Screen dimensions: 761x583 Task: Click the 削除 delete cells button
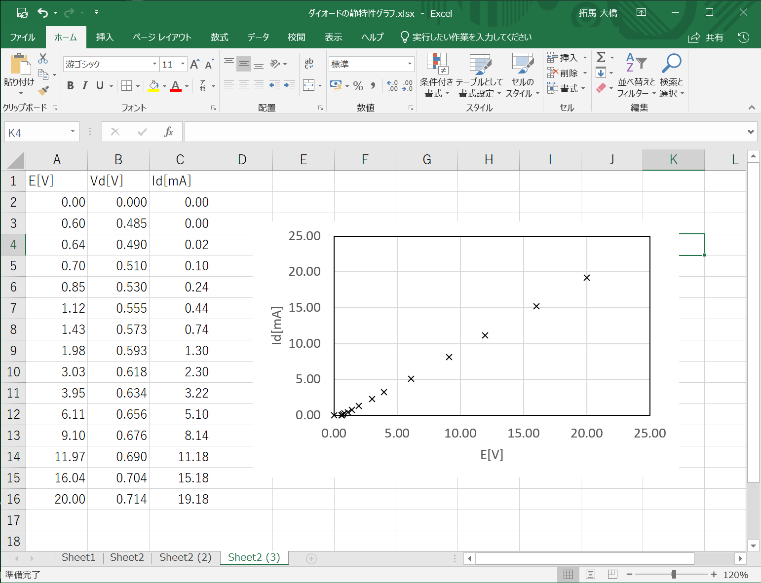click(x=568, y=73)
